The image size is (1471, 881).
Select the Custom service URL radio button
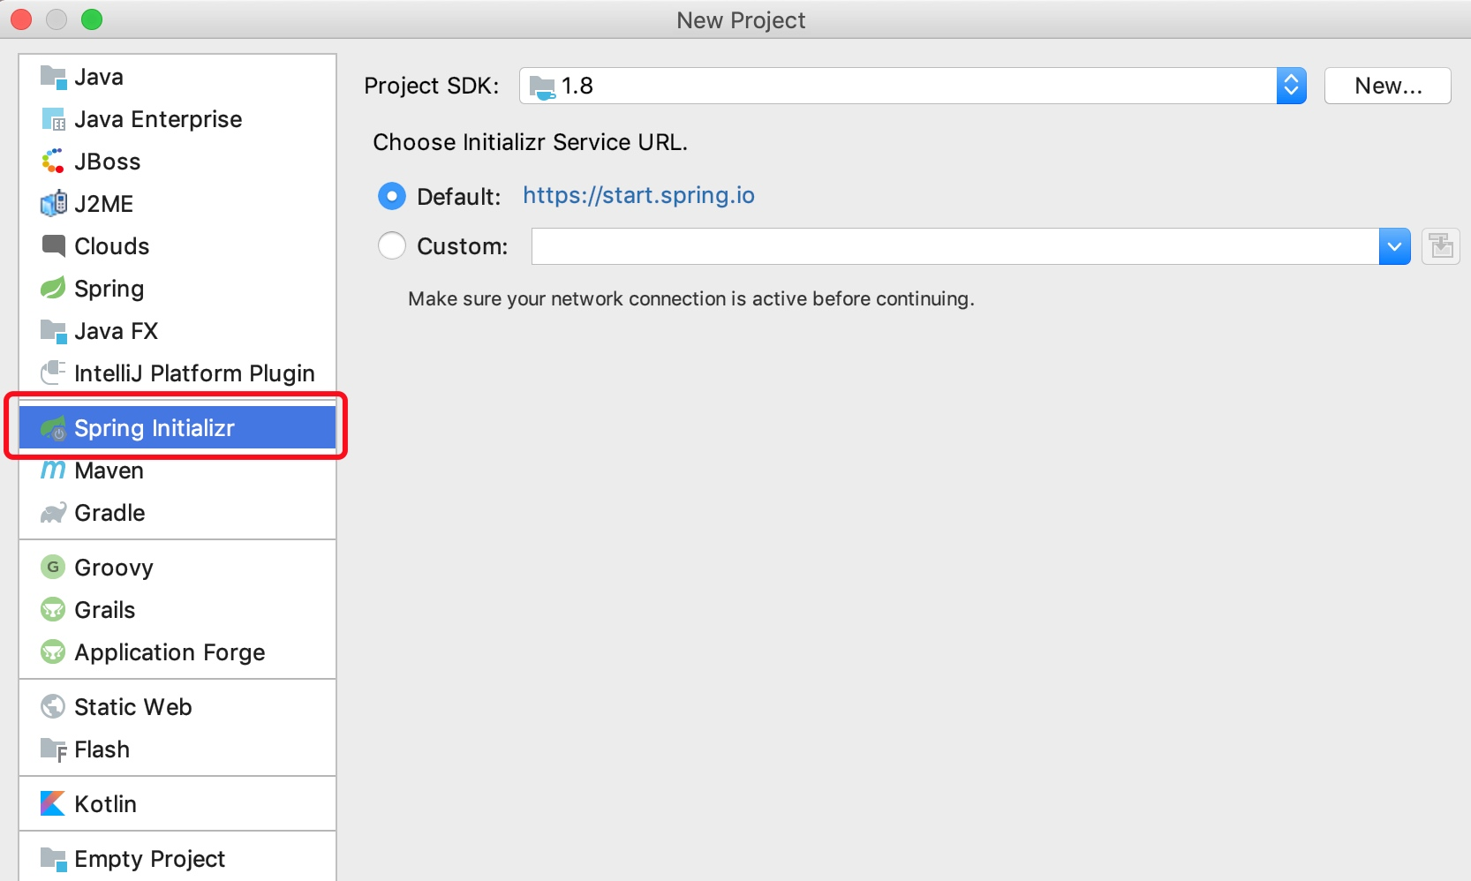(392, 245)
